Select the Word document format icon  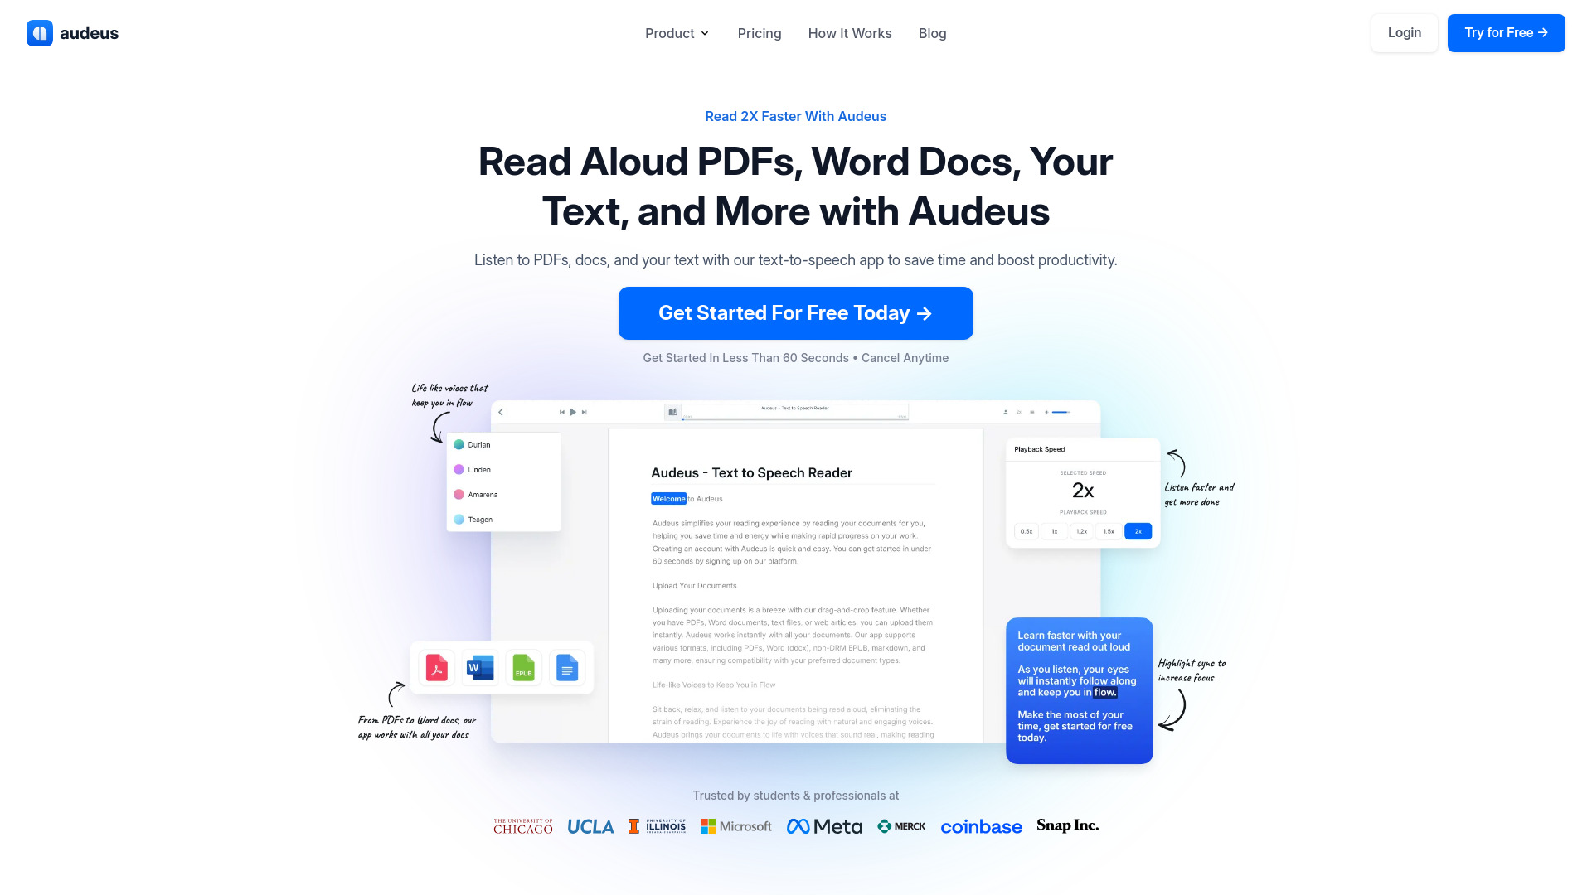pyautogui.click(x=479, y=666)
